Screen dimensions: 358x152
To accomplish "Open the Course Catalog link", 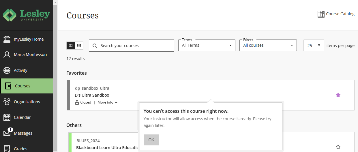I will click(x=336, y=14).
